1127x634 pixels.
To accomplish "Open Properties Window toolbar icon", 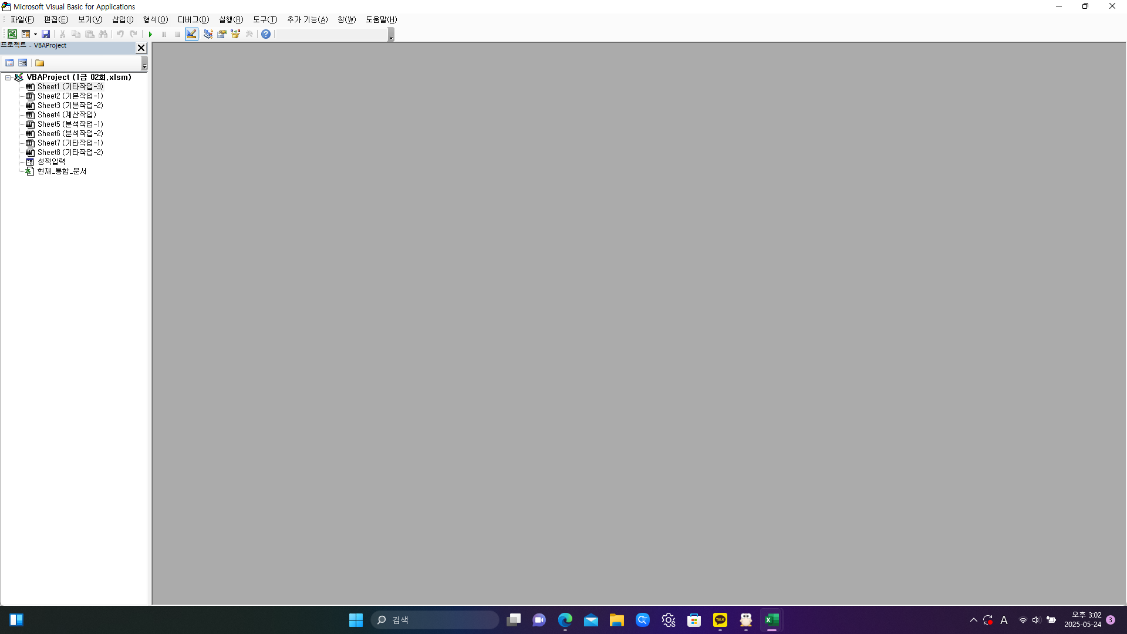I will click(x=221, y=34).
